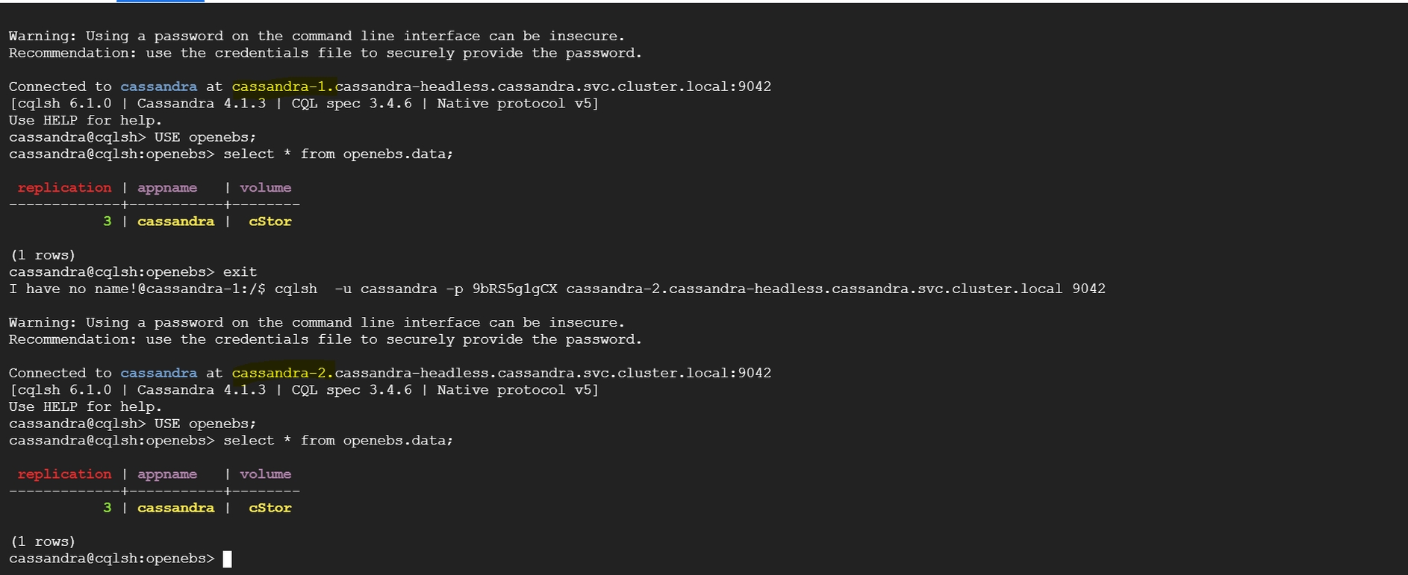Click port 9042 ending the cqlsh command line
This screenshot has width=1408, height=575.
(x=1088, y=289)
